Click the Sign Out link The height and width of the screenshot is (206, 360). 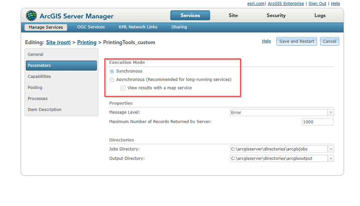pyautogui.click(x=317, y=4)
